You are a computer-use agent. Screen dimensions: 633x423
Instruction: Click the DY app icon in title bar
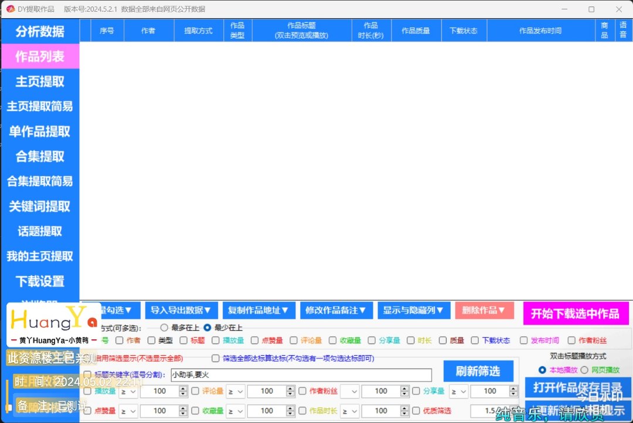pyautogui.click(x=10, y=9)
